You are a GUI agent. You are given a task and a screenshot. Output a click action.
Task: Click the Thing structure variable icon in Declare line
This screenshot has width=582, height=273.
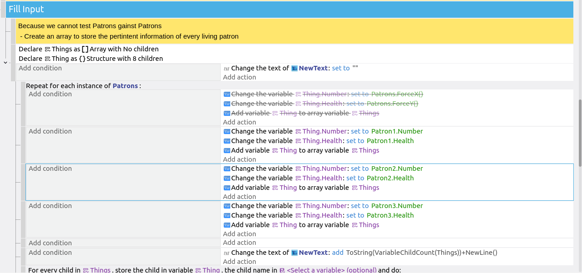47,59
